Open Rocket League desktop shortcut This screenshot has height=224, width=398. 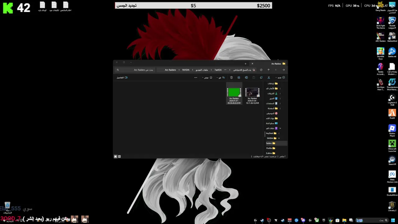pos(392,23)
